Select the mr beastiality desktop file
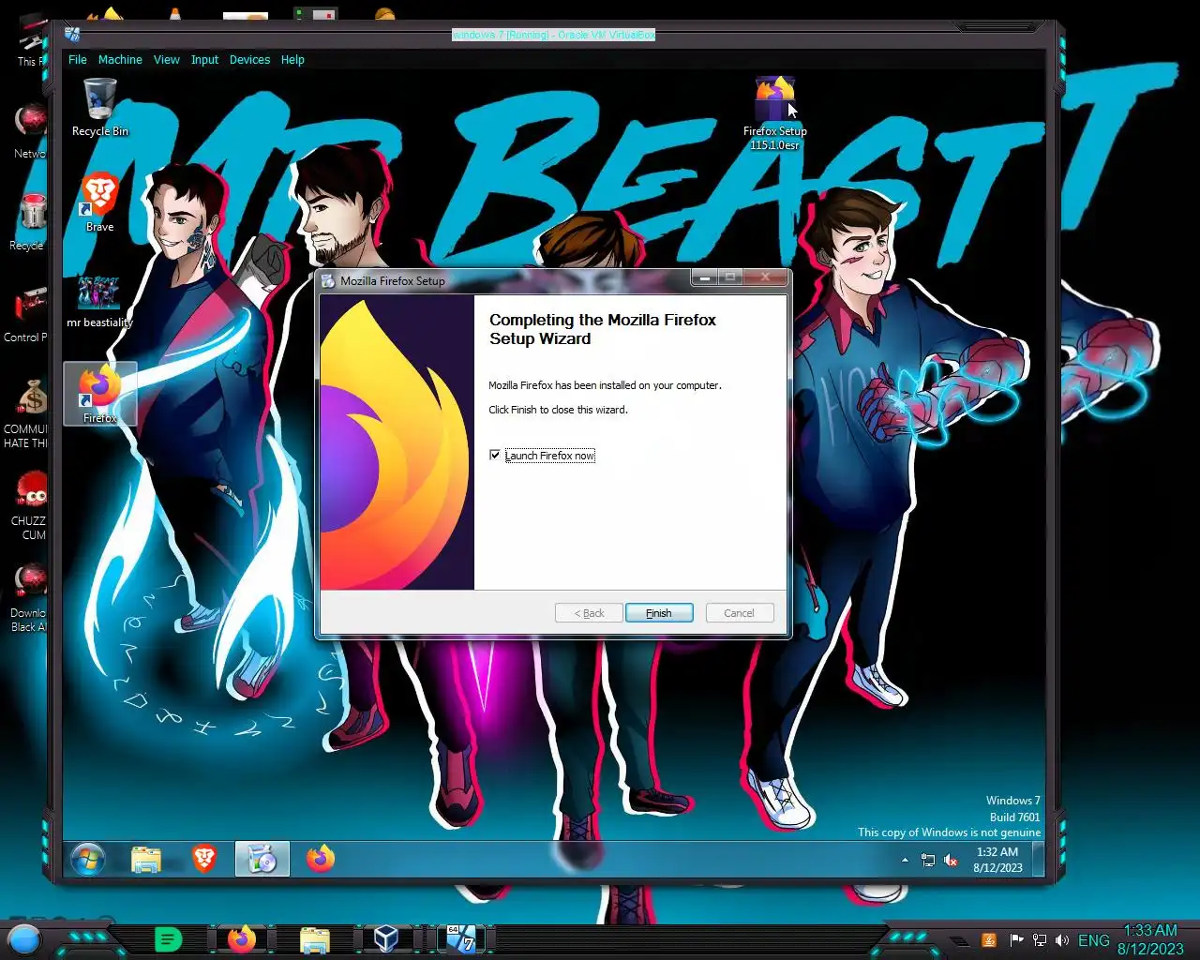The image size is (1200, 960). point(99,302)
